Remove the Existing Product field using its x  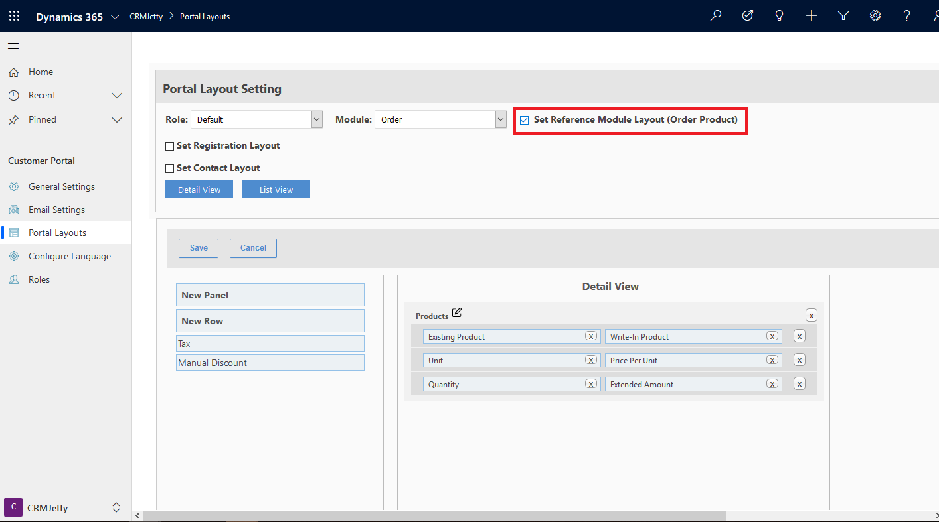tap(590, 336)
